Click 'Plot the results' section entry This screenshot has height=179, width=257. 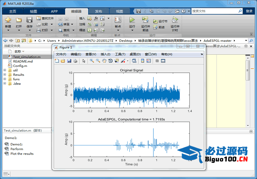tap(22, 154)
